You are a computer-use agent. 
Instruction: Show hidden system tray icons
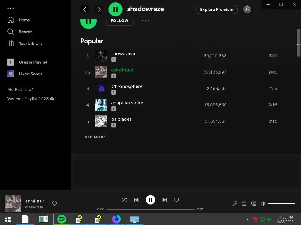247,219
